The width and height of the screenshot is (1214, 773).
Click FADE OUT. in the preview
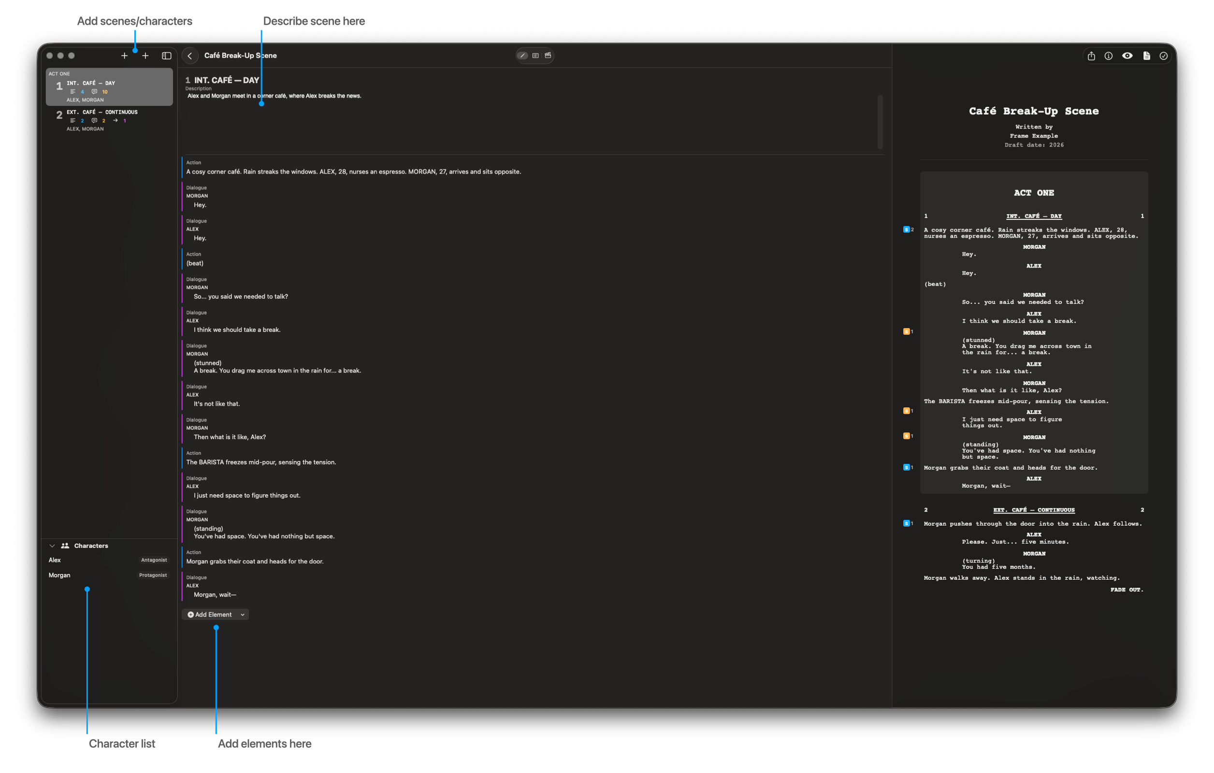(1127, 589)
